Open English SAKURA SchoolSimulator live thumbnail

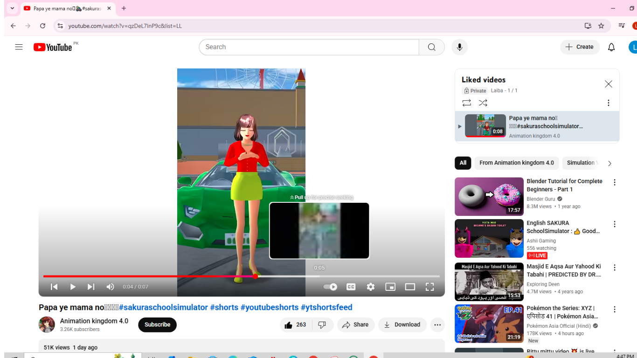[489, 238]
